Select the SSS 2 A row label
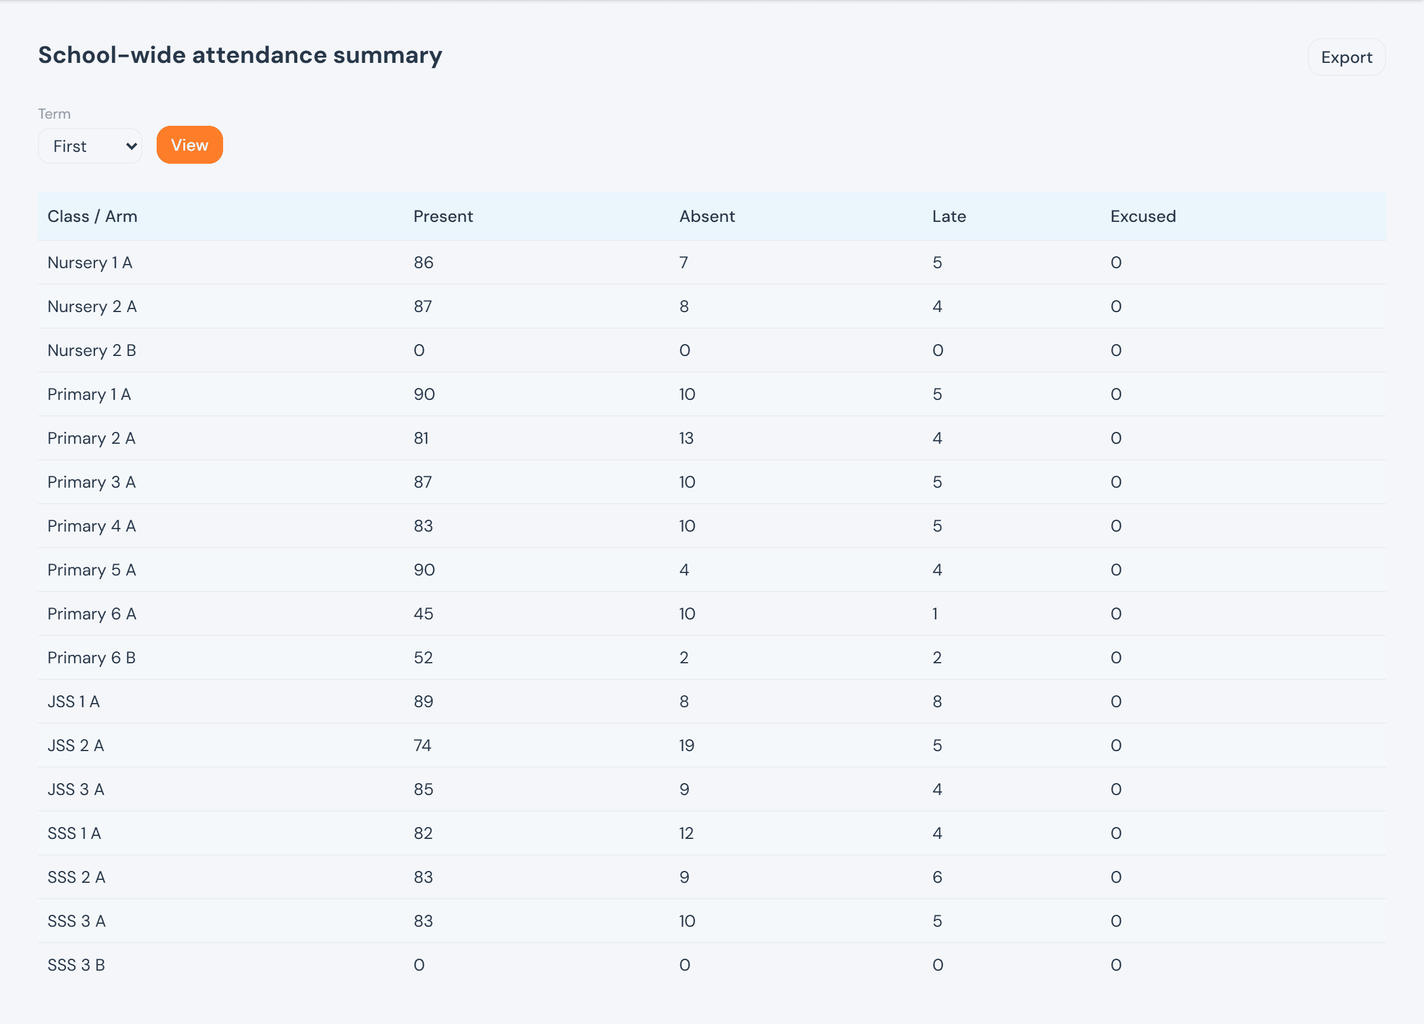This screenshot has height=1024, width=1424. click(77, 877)
